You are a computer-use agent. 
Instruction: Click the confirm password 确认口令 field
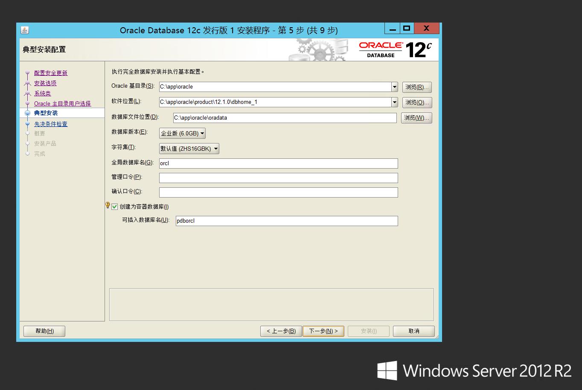278,192
